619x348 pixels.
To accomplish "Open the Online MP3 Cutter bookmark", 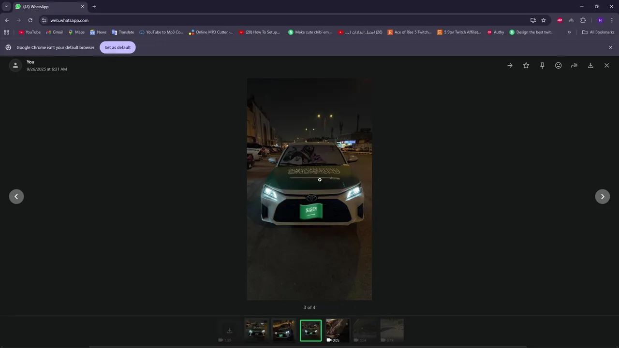I will point(211,32).
